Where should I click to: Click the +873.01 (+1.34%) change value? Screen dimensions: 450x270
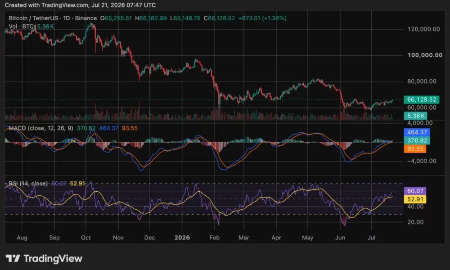262,18
